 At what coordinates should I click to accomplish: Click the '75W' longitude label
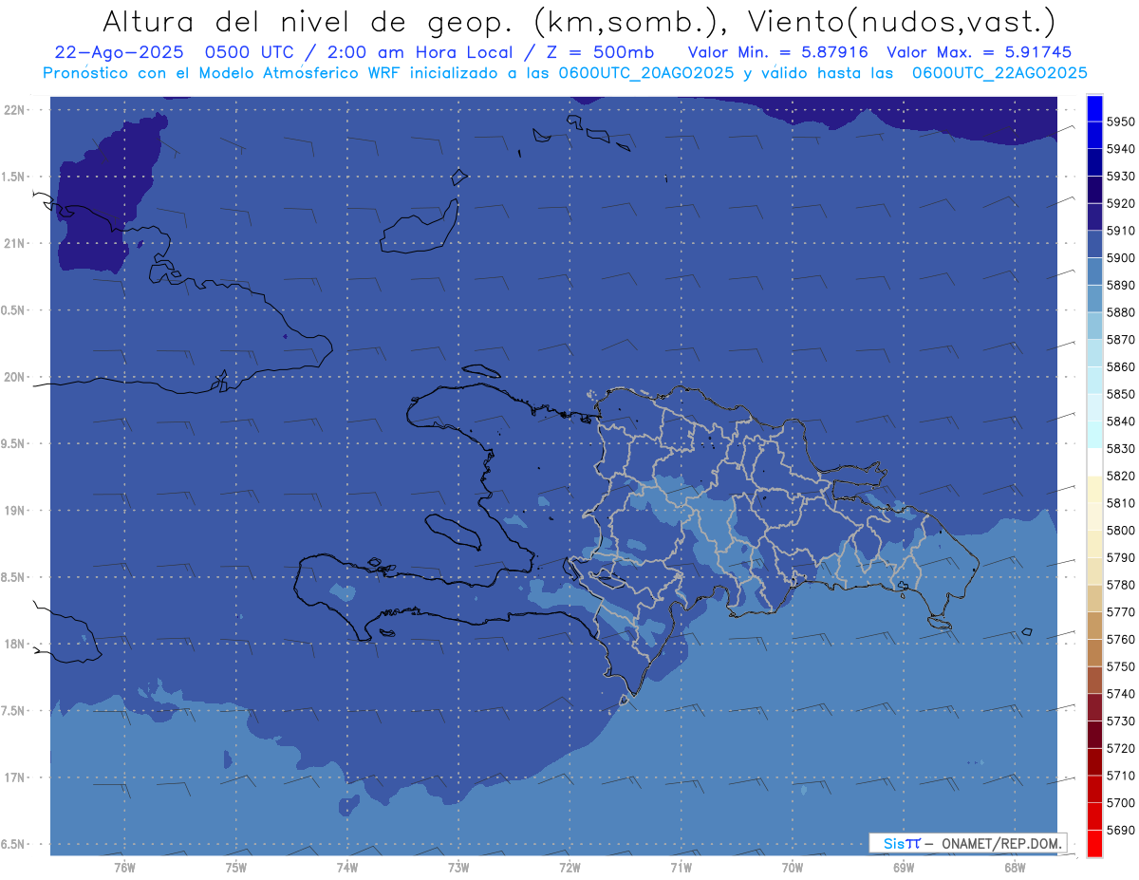click(236, 868)
